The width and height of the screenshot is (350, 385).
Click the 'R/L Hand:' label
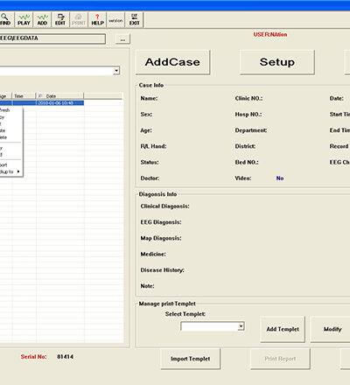click(x=153, y=146)
